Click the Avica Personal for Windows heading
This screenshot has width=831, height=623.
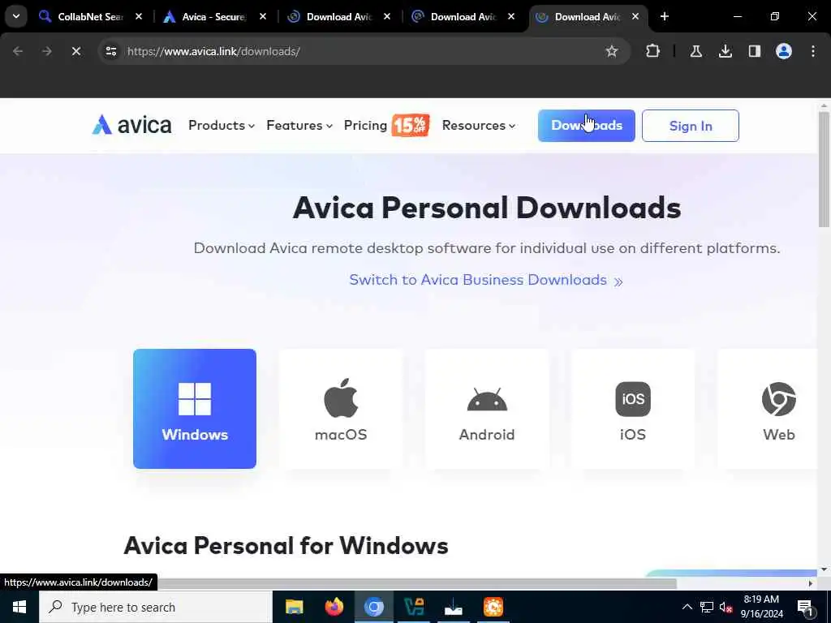point(286,546)
